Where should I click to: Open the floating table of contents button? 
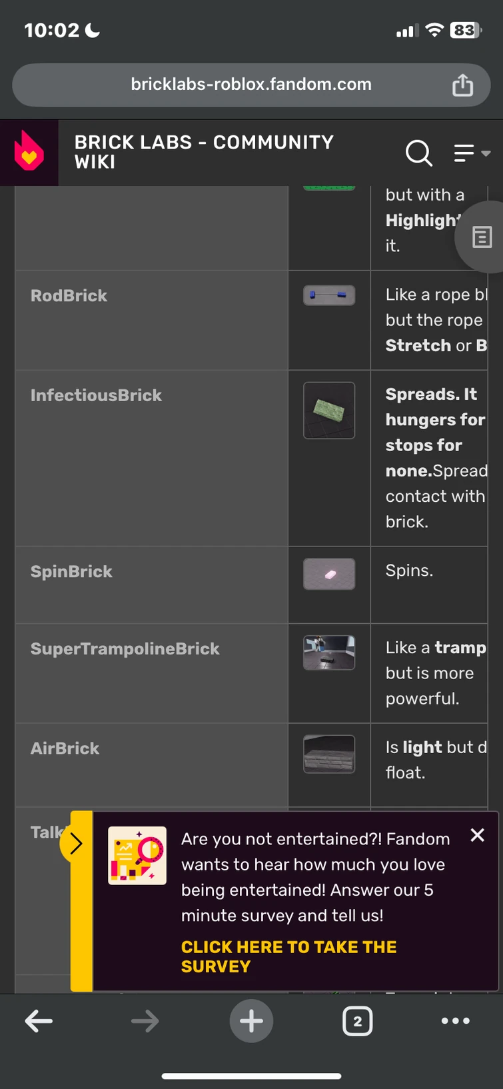(482, 237)
